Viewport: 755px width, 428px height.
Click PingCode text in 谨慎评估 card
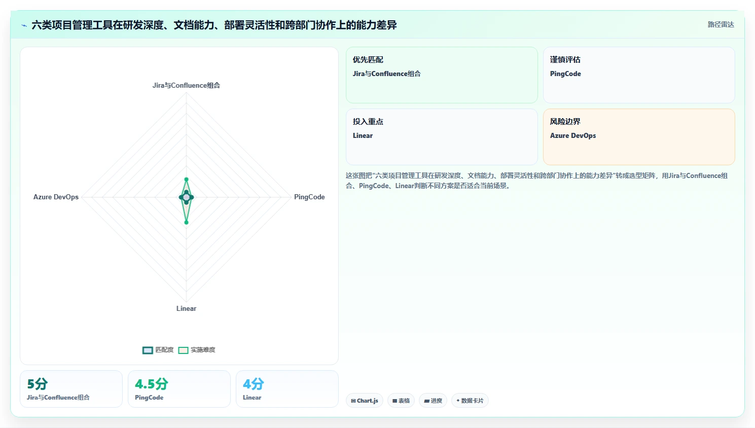[x=565, y=74]
